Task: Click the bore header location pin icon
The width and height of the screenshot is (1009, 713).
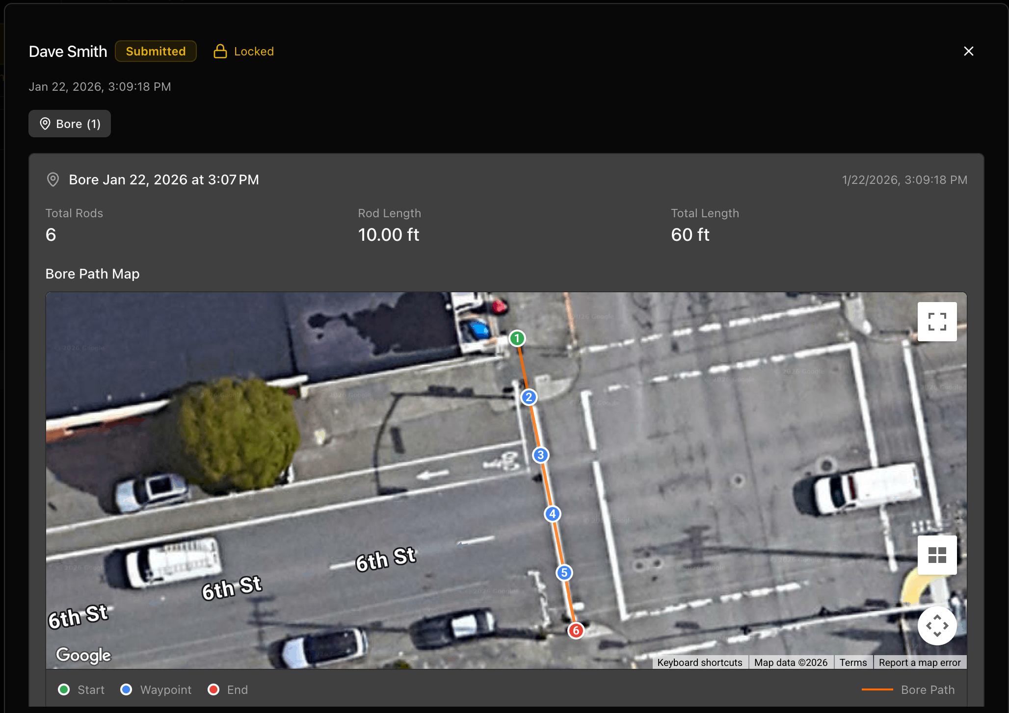Action: click(x=53, y=179)
